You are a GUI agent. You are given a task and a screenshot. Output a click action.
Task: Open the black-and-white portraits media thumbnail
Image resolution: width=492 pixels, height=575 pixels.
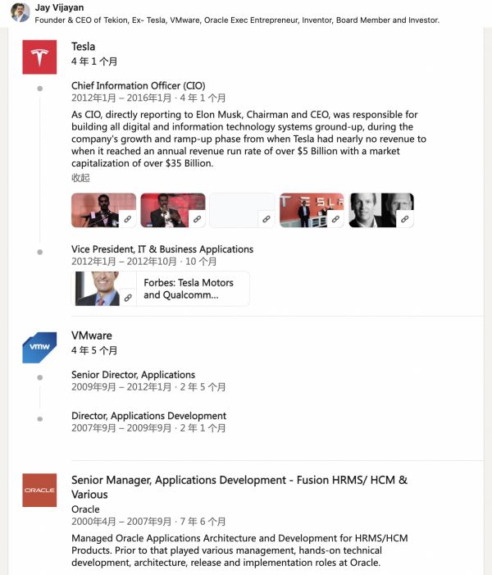tap(381, 210)
